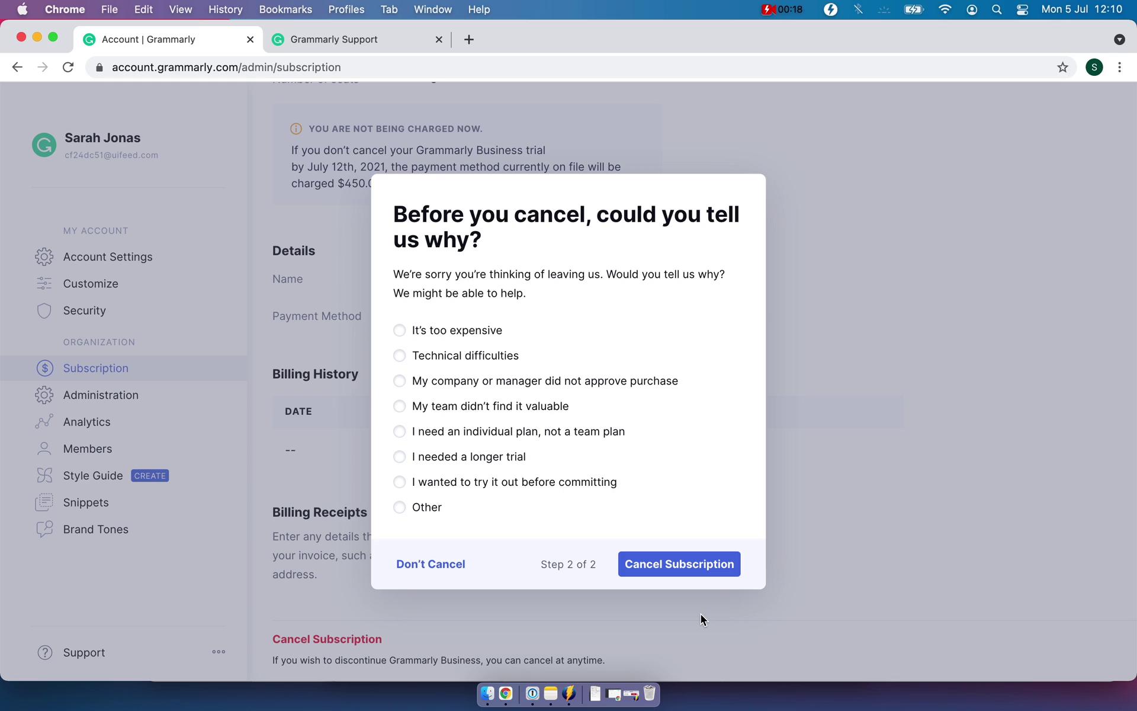Choose the "Technical difficulties" radio button

coord(400,355)
